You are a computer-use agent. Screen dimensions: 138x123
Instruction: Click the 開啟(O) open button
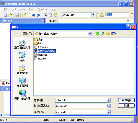click(x=126, y=100)
